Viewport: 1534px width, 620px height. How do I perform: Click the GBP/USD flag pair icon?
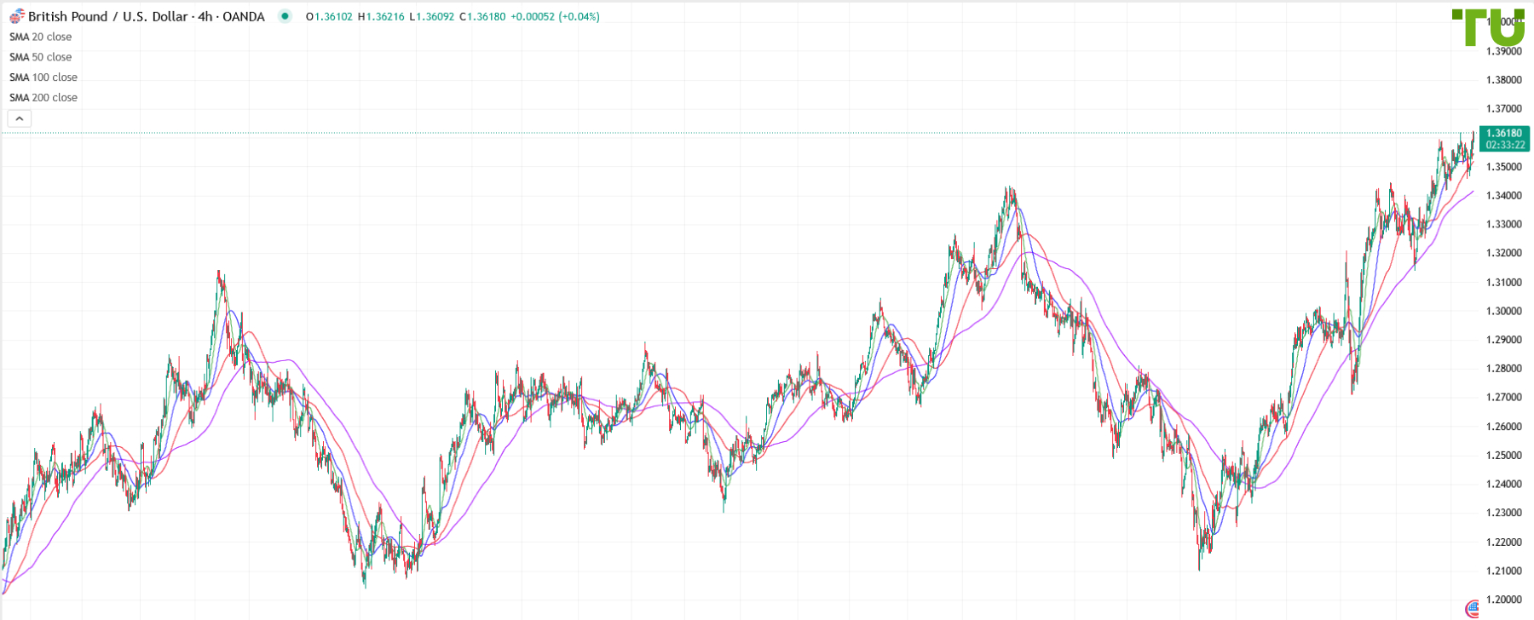pyautogui.click(x=17, y=16)
